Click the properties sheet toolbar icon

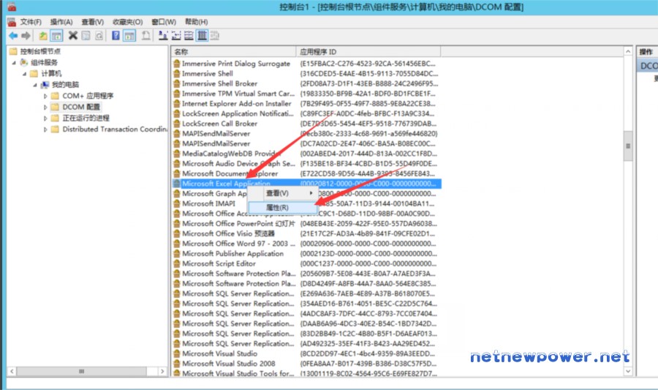(x=86, y=36)
